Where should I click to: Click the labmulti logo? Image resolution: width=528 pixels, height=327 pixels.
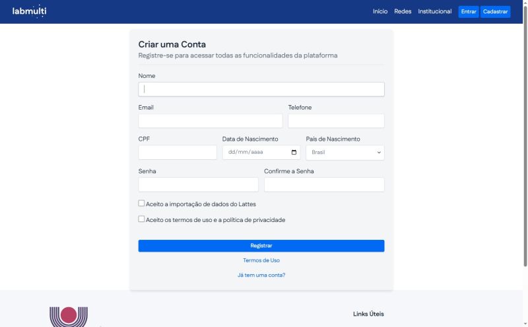click(x=29, y=11)
